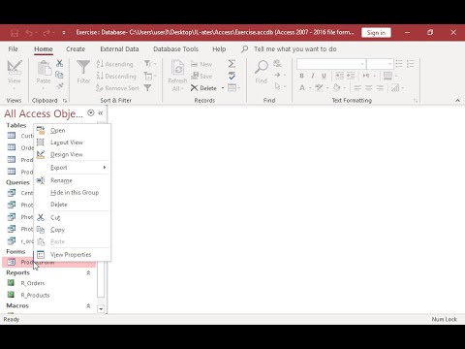Screen dimensions: 465x349
Task: Toggle align left text
Action: (357, 87)
